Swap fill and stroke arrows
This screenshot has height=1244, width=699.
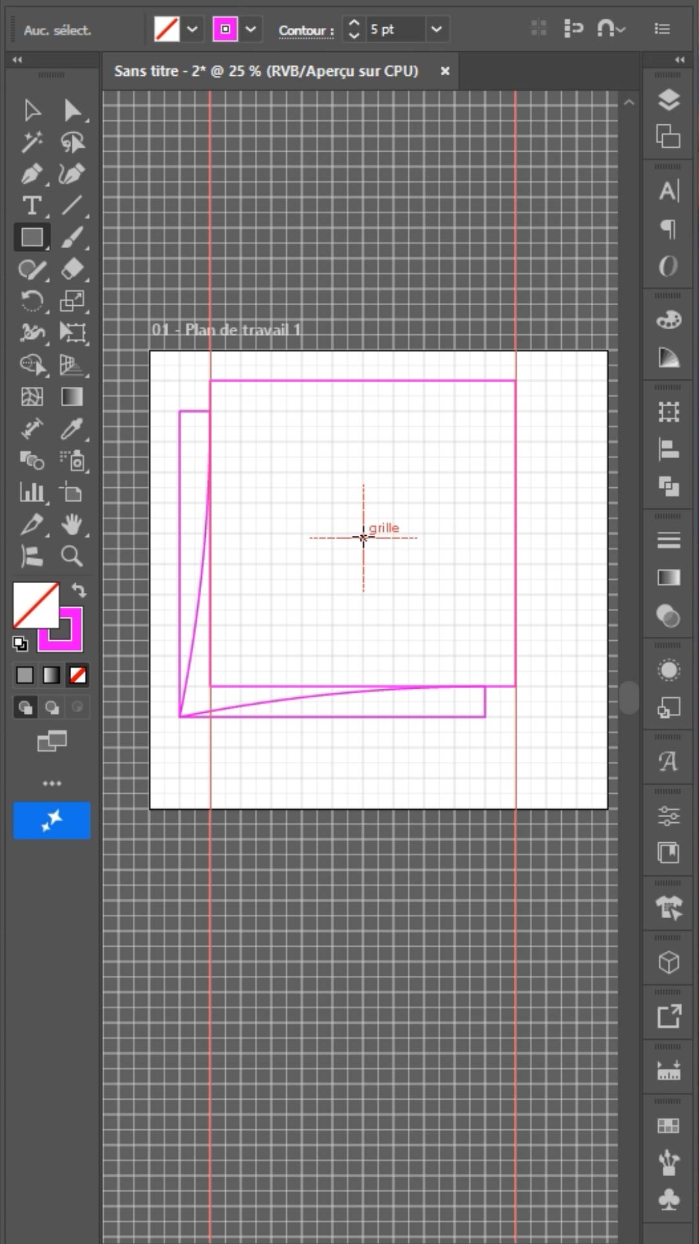pyautogui.click(x=79, y=590)
